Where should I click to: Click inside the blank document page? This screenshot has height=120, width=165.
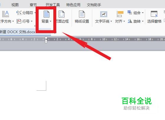[82, 85]
